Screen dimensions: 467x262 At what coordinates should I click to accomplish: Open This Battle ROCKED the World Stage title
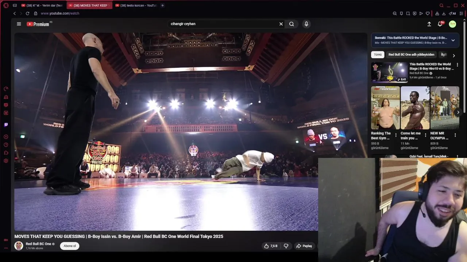[432, 66]
